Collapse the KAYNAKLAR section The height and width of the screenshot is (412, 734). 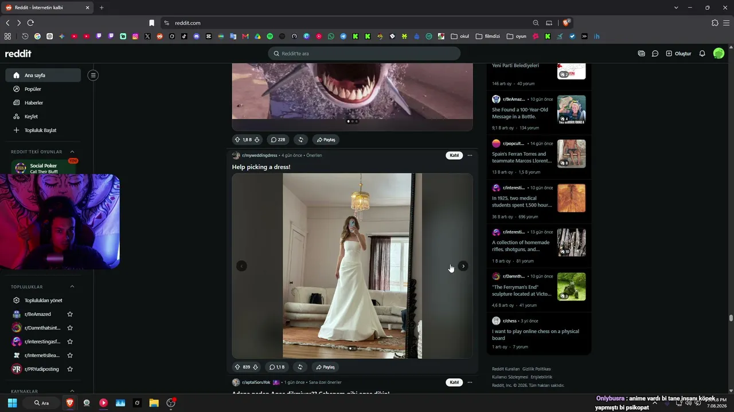pos(72,391)
